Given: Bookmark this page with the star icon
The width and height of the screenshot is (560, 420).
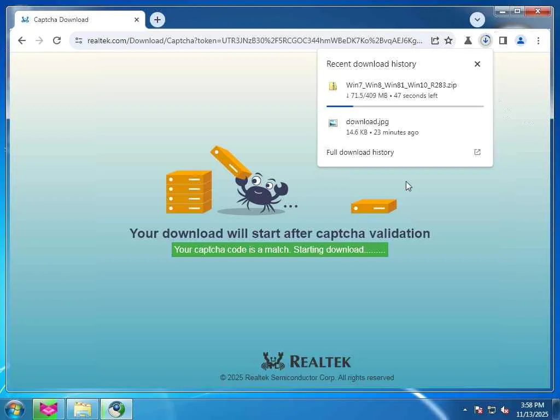Looking at the screenshot, I should click(448, 40).
